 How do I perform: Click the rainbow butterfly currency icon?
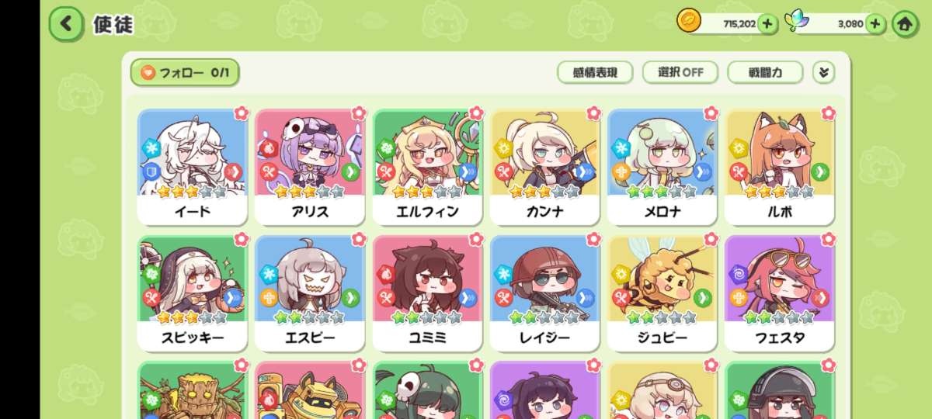click(x=795, y=22)
